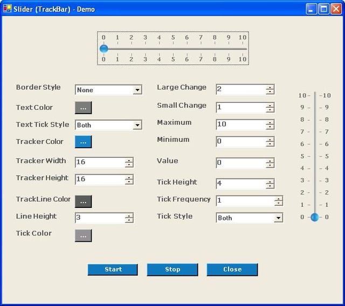Click the Close button at bottom
This screenshot has width=345, height=306.
tap(232, 269)
